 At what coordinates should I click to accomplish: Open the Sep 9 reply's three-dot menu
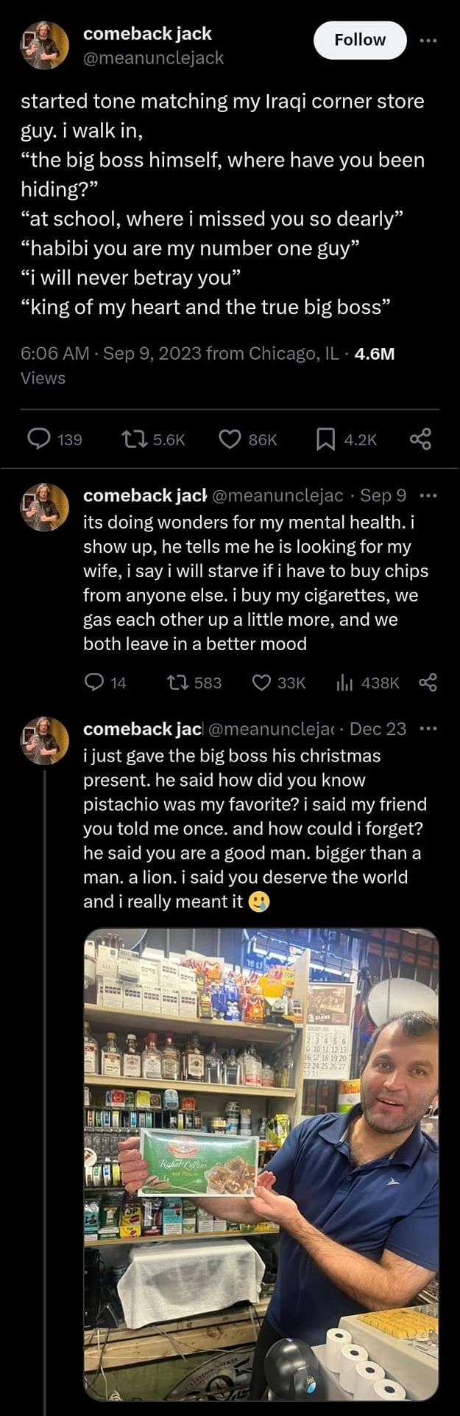(428, 495)
